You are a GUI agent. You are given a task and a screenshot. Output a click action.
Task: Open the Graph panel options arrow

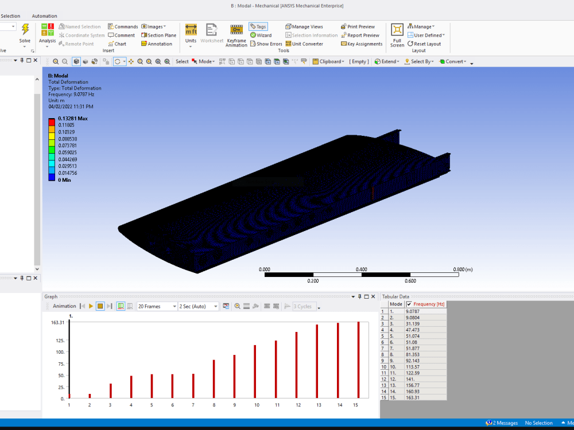coord(353,296)
